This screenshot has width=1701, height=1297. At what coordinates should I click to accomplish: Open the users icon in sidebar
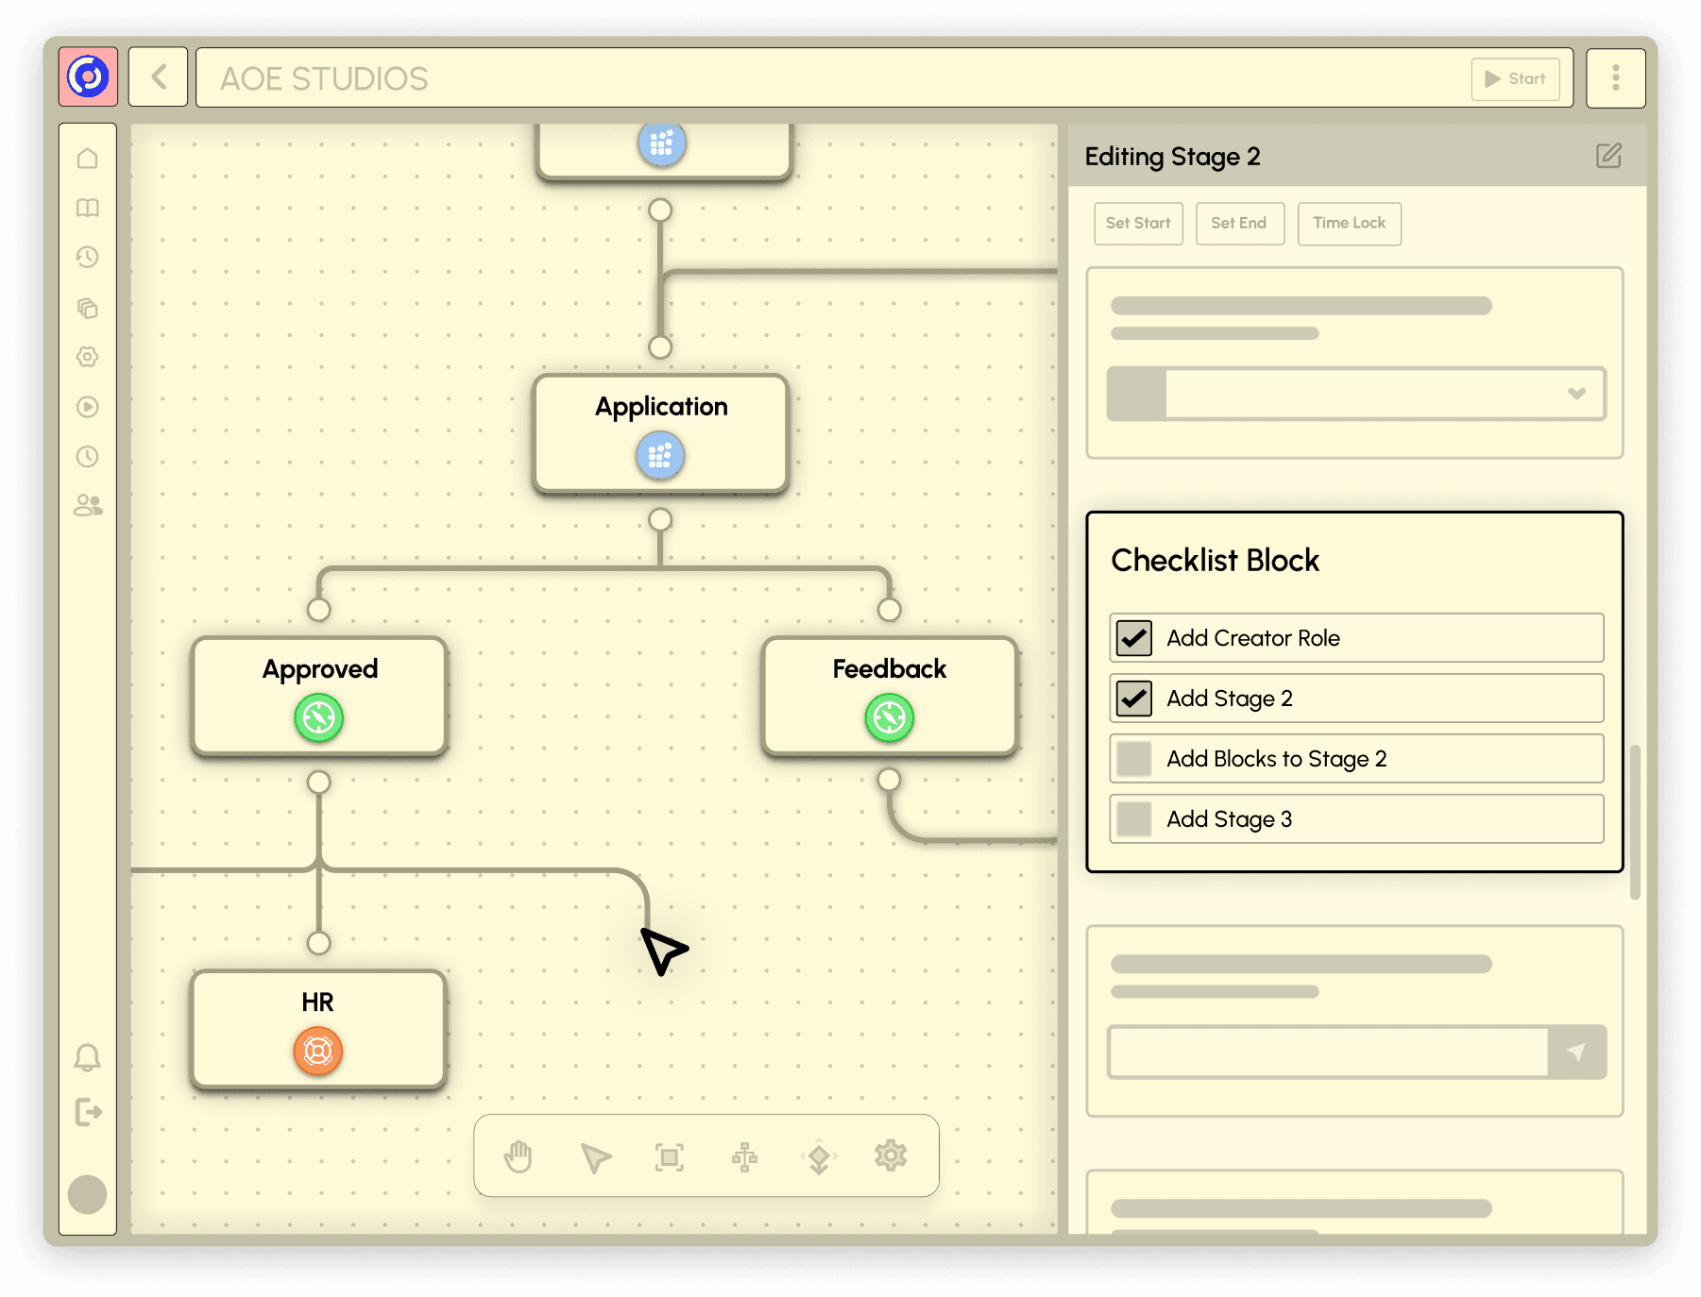tap(88, 506)
